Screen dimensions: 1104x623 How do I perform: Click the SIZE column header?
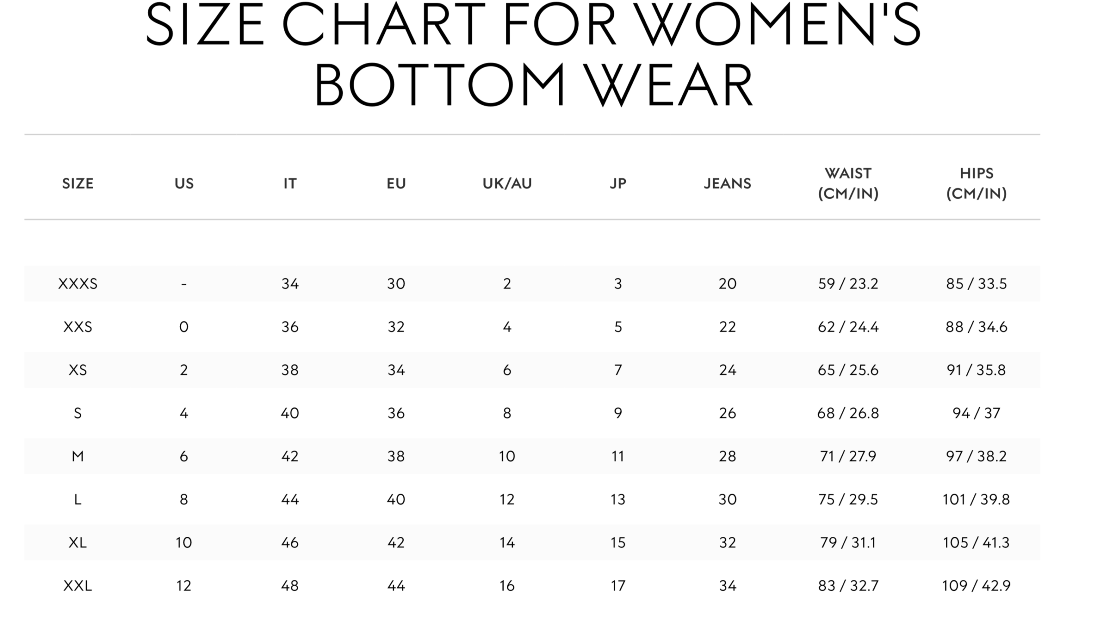click(78, 184)
